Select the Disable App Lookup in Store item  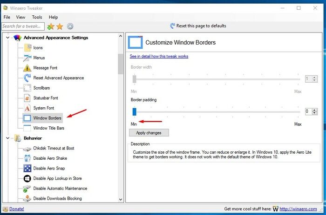pos(57,178)
